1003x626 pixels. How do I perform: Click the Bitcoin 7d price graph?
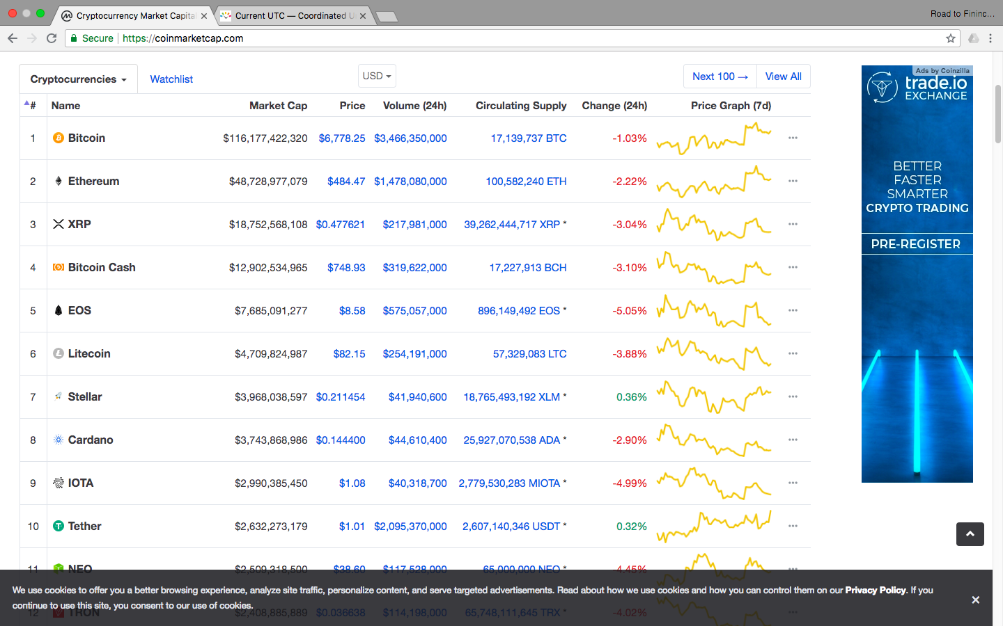714,138
